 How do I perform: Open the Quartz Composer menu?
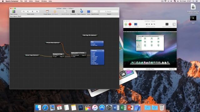[x=12, y=1]
